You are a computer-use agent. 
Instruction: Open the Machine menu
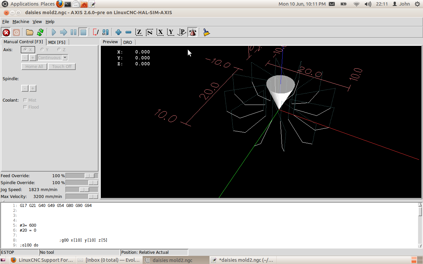21,21
